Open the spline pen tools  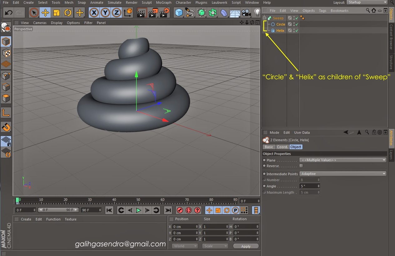tap(190, 13)
